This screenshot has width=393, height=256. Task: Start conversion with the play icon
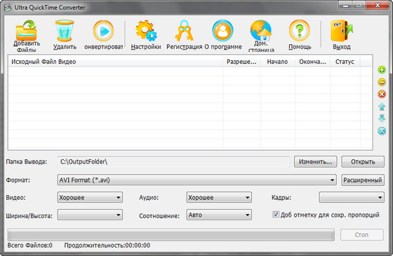103,31
